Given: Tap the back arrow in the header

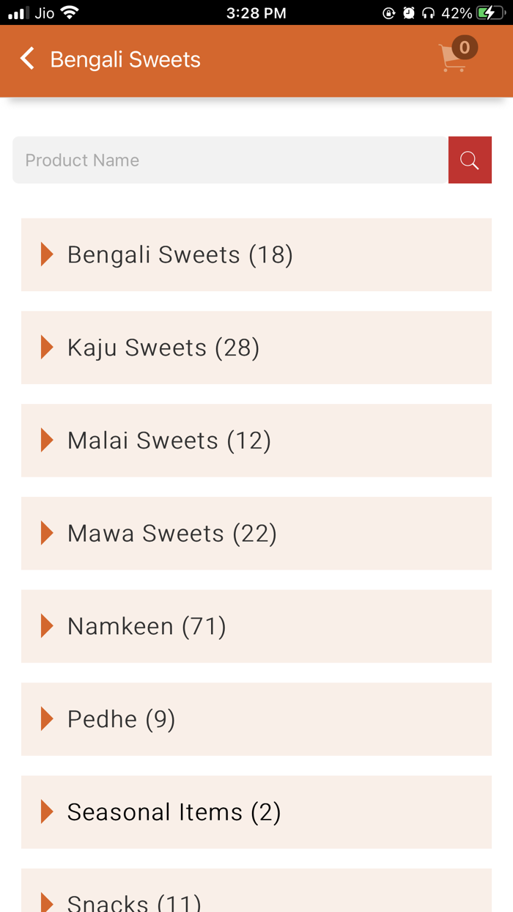Looking at the screenshot, I should point(26,59).
